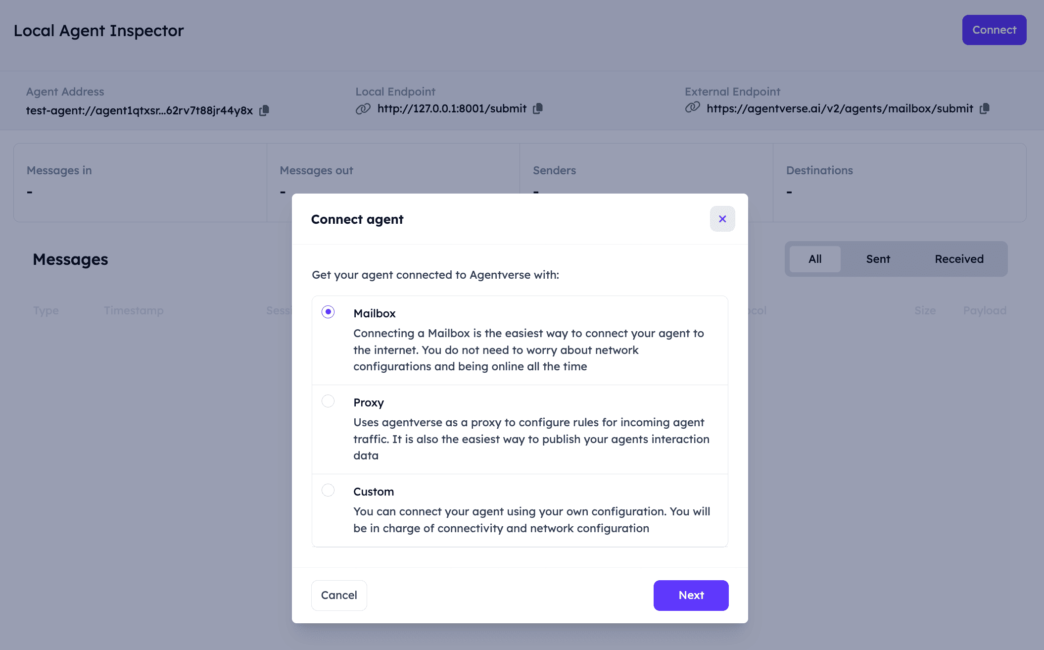The image size is (1044, 650).
Task: Cancel the connect agent dialog
Action: pyautogui.click(x=339, y=595)
